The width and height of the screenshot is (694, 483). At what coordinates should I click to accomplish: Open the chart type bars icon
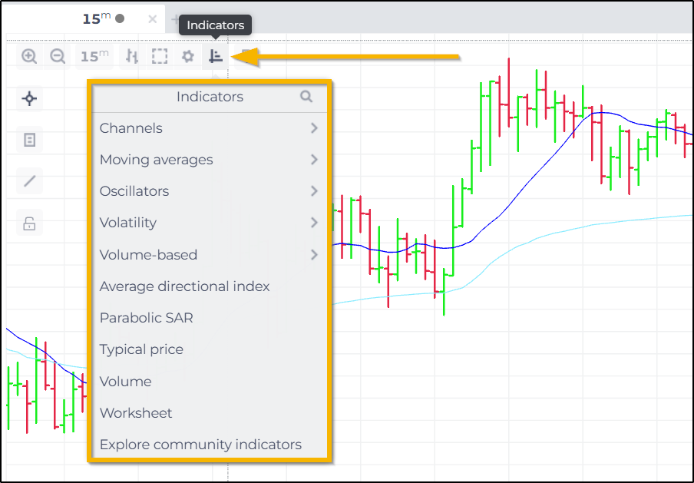click(132, 56)
